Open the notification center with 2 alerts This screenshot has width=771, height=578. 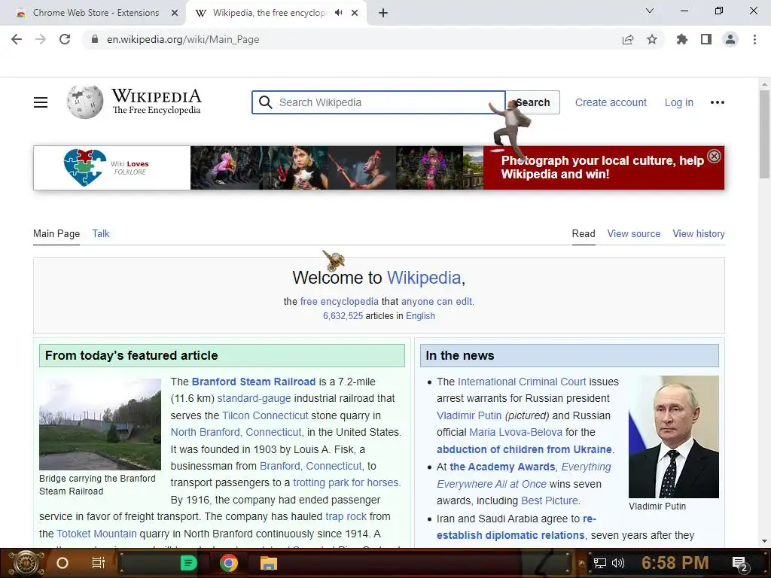pyautogui.click(x=741, y=564)
